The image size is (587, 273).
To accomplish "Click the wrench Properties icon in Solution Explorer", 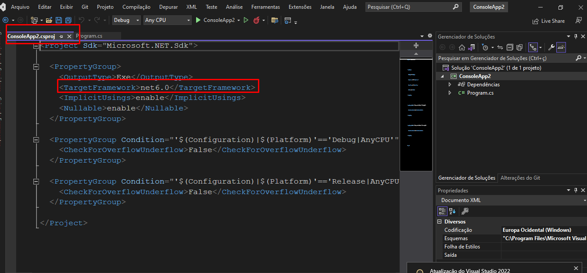I will pos(551,47).
